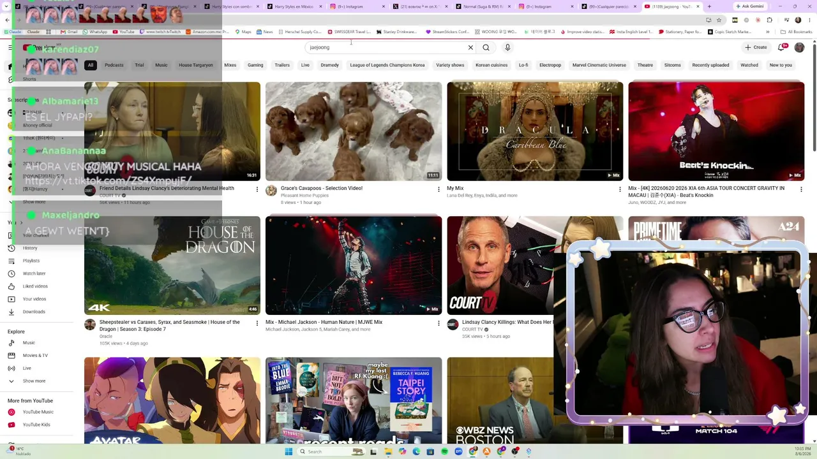
Task: Select the All filter chip
Action: (91, 65)
